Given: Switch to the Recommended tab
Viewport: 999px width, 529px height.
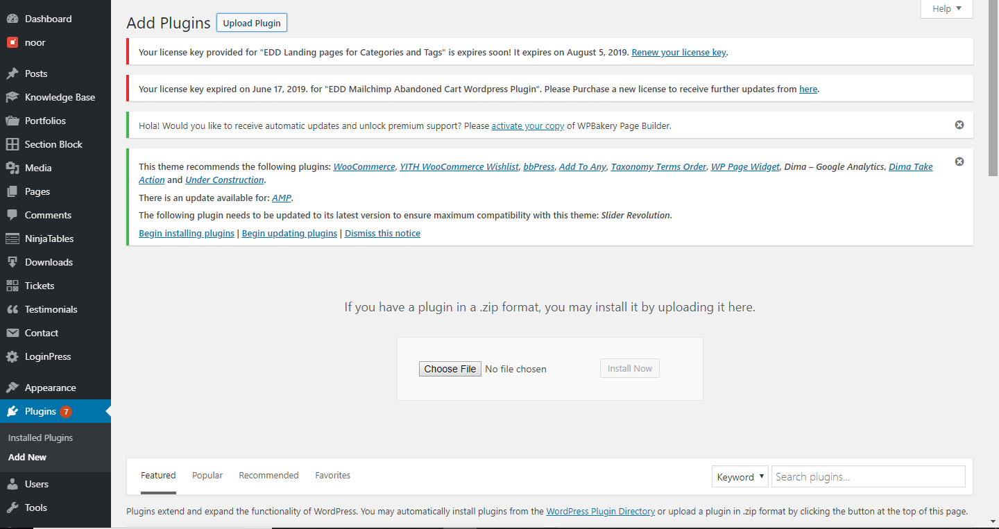Looking at the screenshot, I should (x=268, y=476).
